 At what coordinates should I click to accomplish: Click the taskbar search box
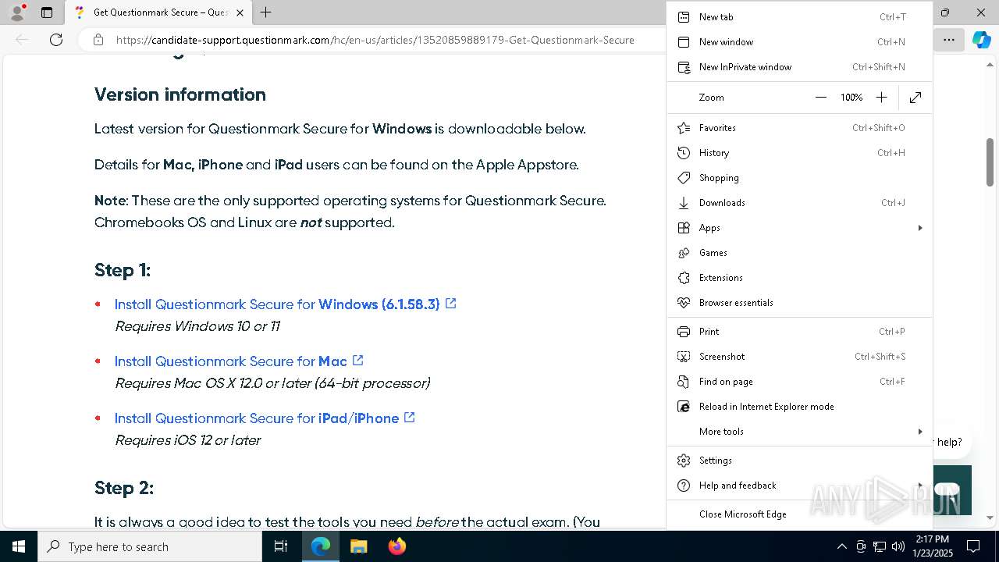[x=150, y=546]
